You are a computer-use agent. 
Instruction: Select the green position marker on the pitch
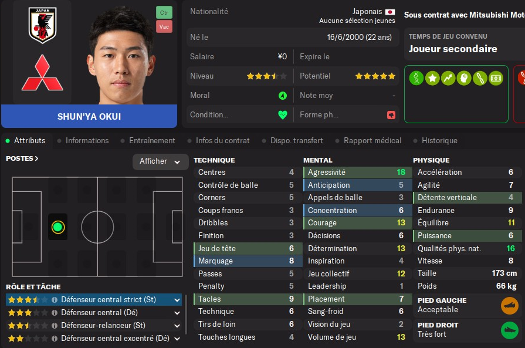[x=58, y=227]
